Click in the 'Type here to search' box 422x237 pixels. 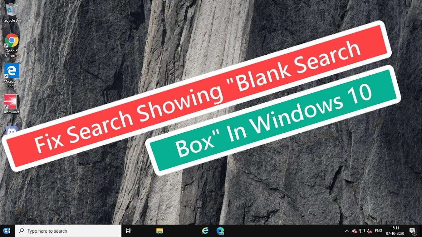[x=73, y=231]
